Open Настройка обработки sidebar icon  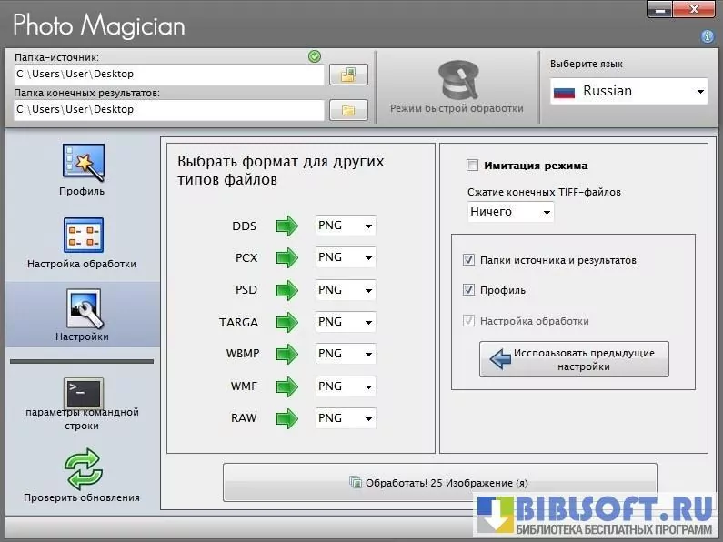click(x=83, y=235)
